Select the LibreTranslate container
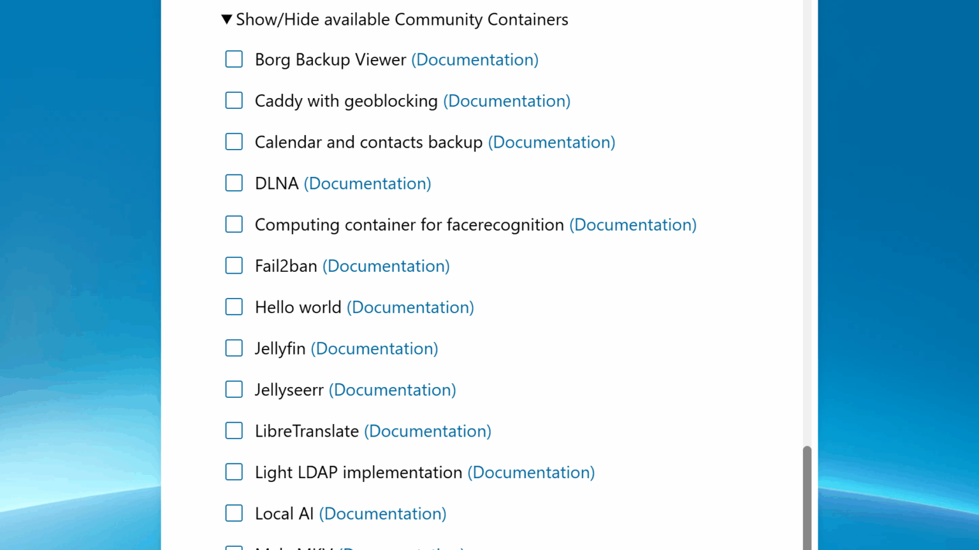Screen dimensions: 979x550 [x=234, y=430]
